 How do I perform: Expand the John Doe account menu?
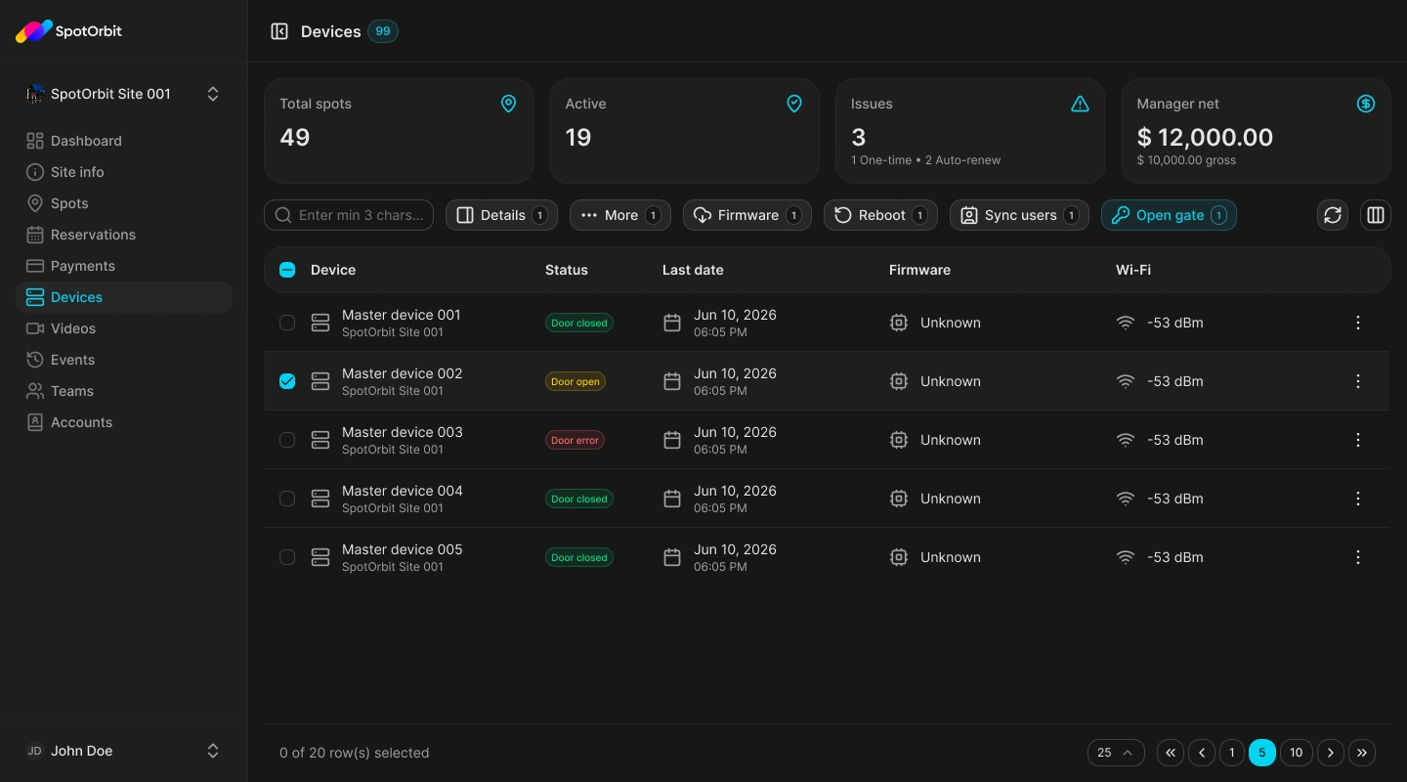click(x=124, y=751)
